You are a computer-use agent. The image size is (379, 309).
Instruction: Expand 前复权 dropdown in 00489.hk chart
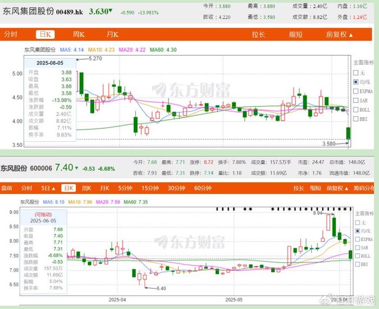click(x=339, y=35)
